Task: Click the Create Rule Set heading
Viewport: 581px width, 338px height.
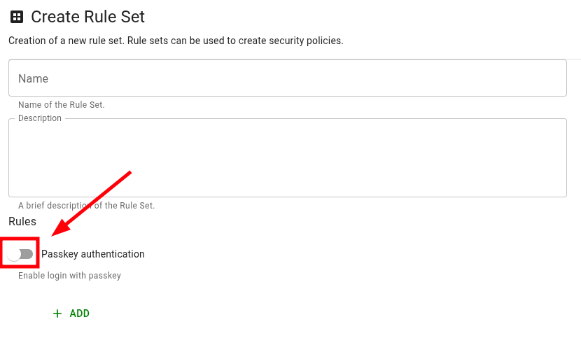Action: (87, 16)
